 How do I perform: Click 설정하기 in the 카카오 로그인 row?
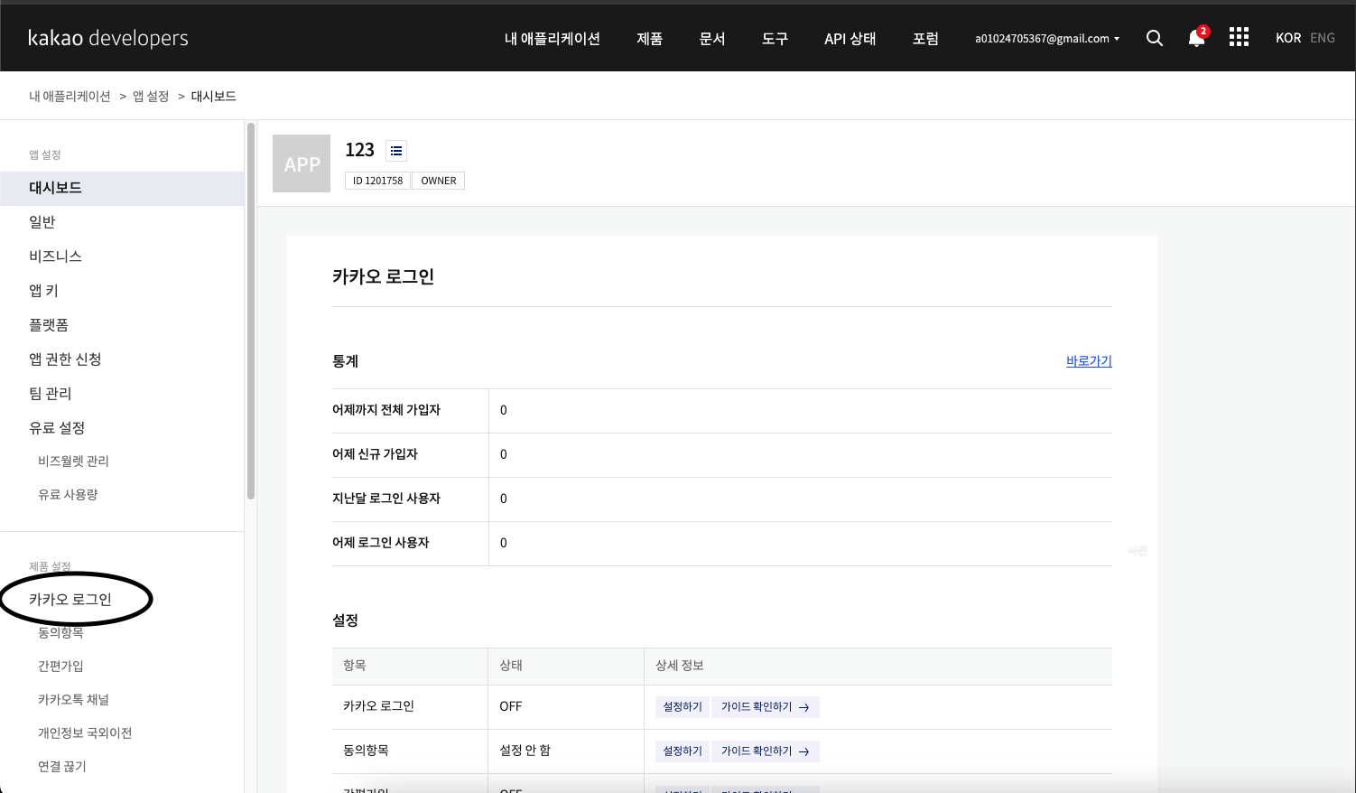click(683, 707)
